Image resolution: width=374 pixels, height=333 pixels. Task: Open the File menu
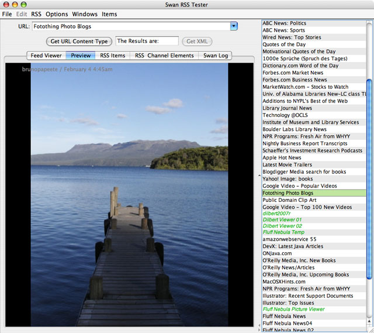(7, 14)
